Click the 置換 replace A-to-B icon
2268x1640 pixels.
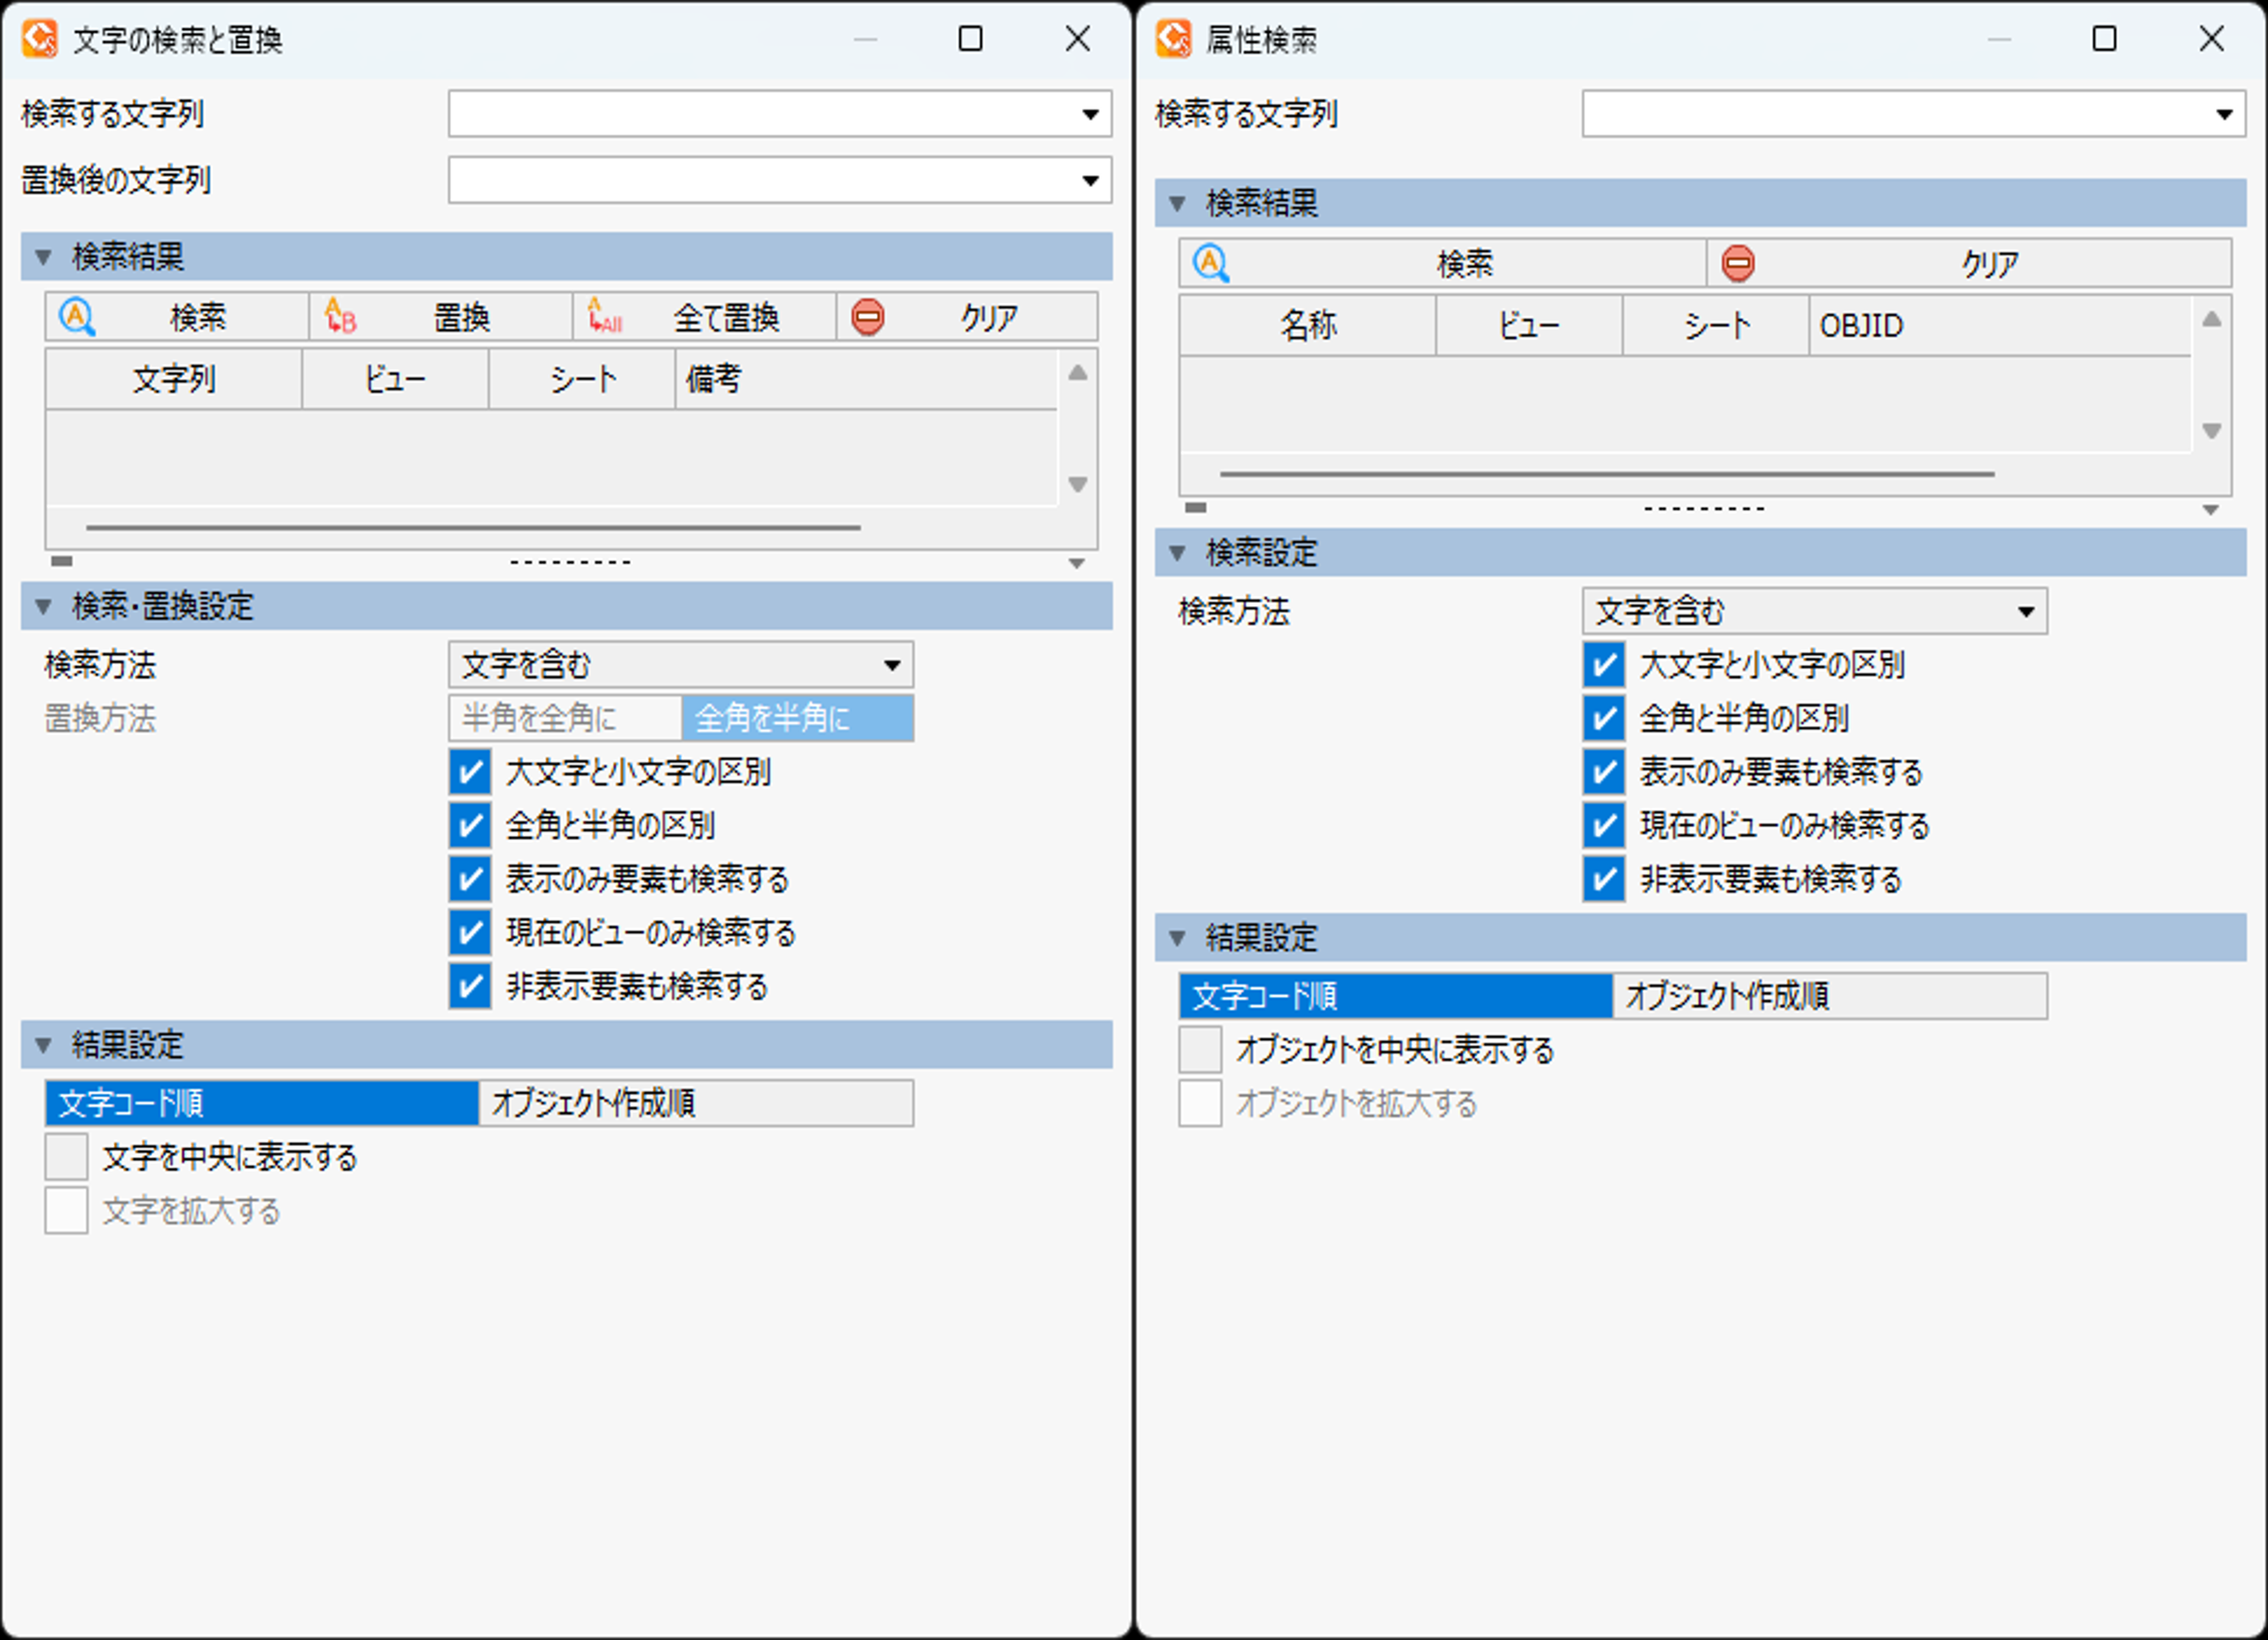[x=340, y=317]
